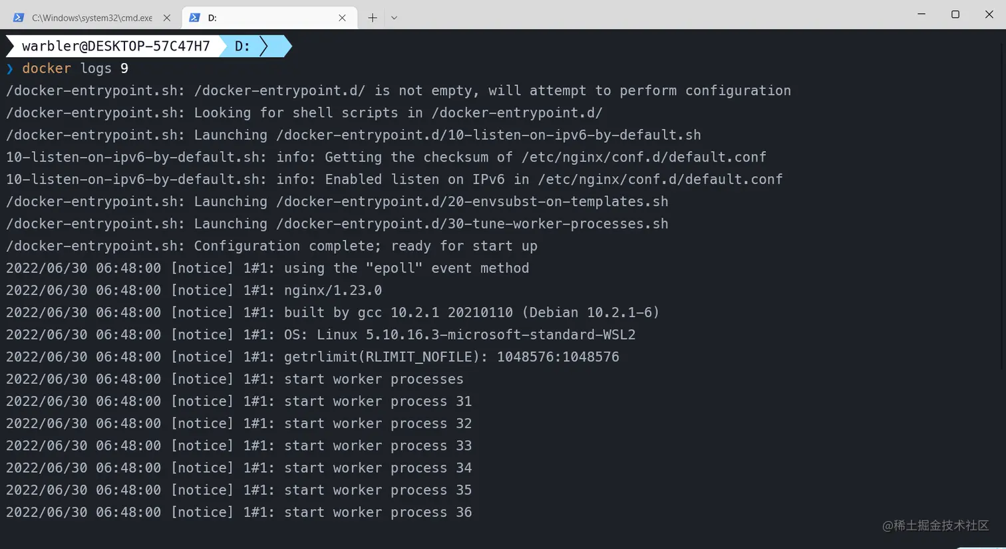The image size is (1006, 549).
Task: Click the vertical scrollbar of the terminal
Action: [x=1002, y=199]
